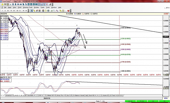Click the red magnet snap icon
The width and height of the screenshot is (170, 103).
pos(68,11)
